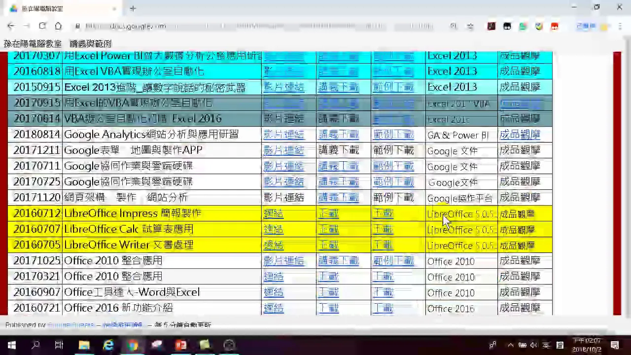
Task: Switch input language with 英 indicator
Action: (546, 345)
